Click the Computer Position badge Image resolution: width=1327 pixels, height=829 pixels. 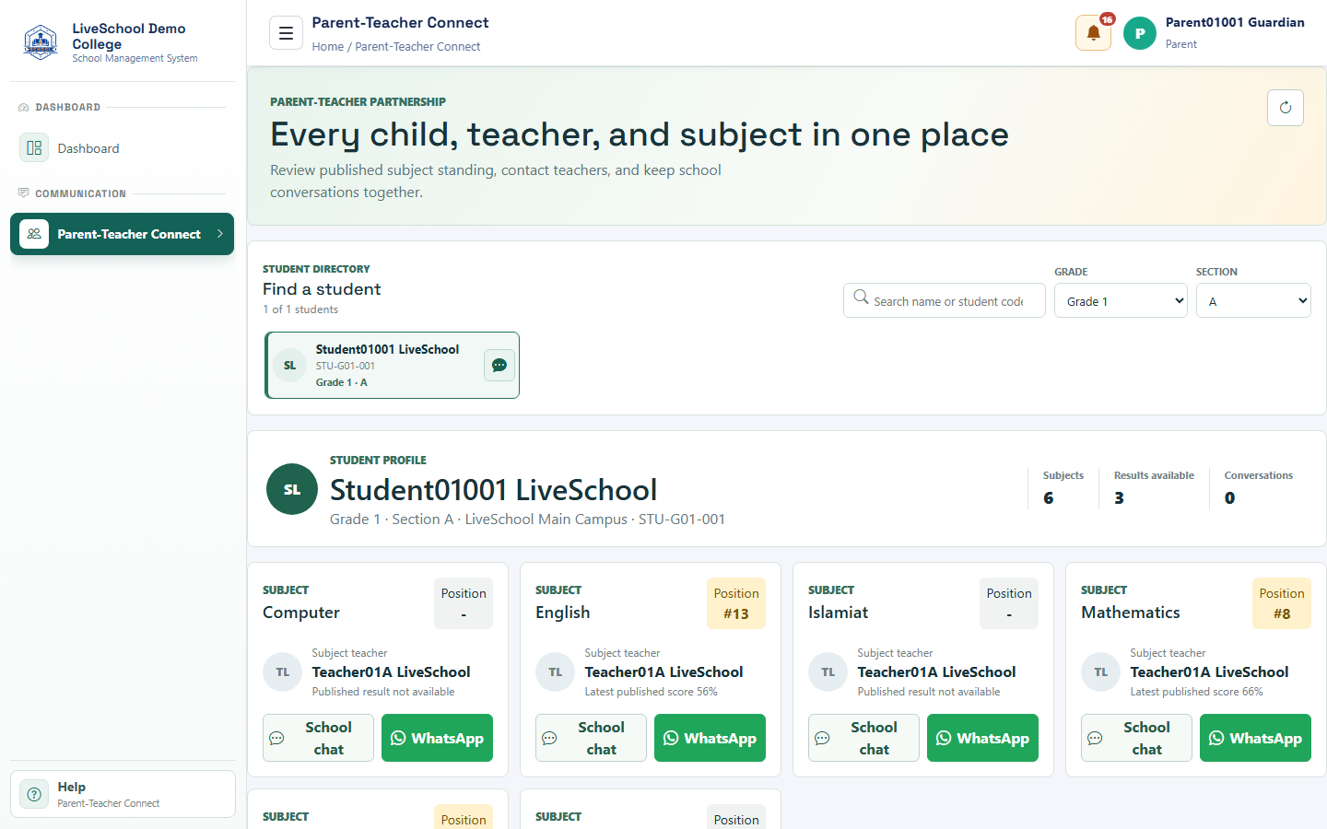[464, 603]
